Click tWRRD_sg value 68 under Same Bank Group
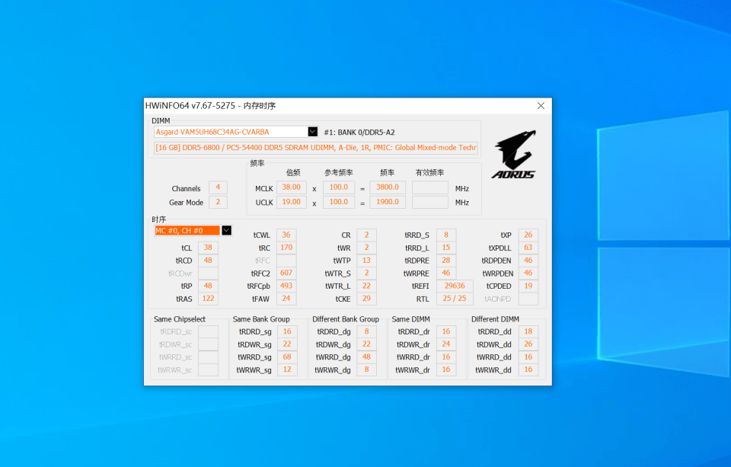731x467 pixels. pos(286,357)
